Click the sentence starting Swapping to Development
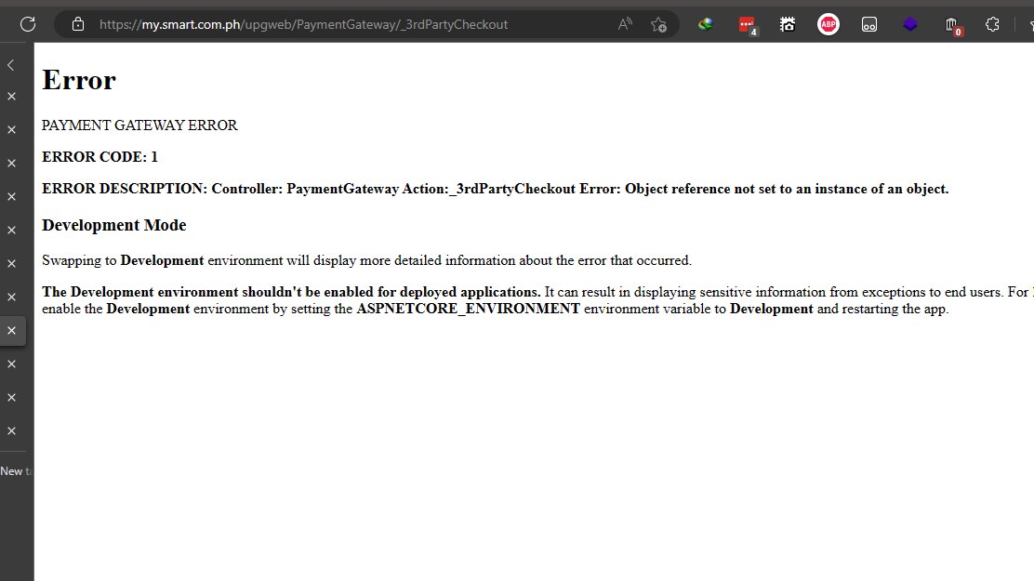 [x=366, y=260]
